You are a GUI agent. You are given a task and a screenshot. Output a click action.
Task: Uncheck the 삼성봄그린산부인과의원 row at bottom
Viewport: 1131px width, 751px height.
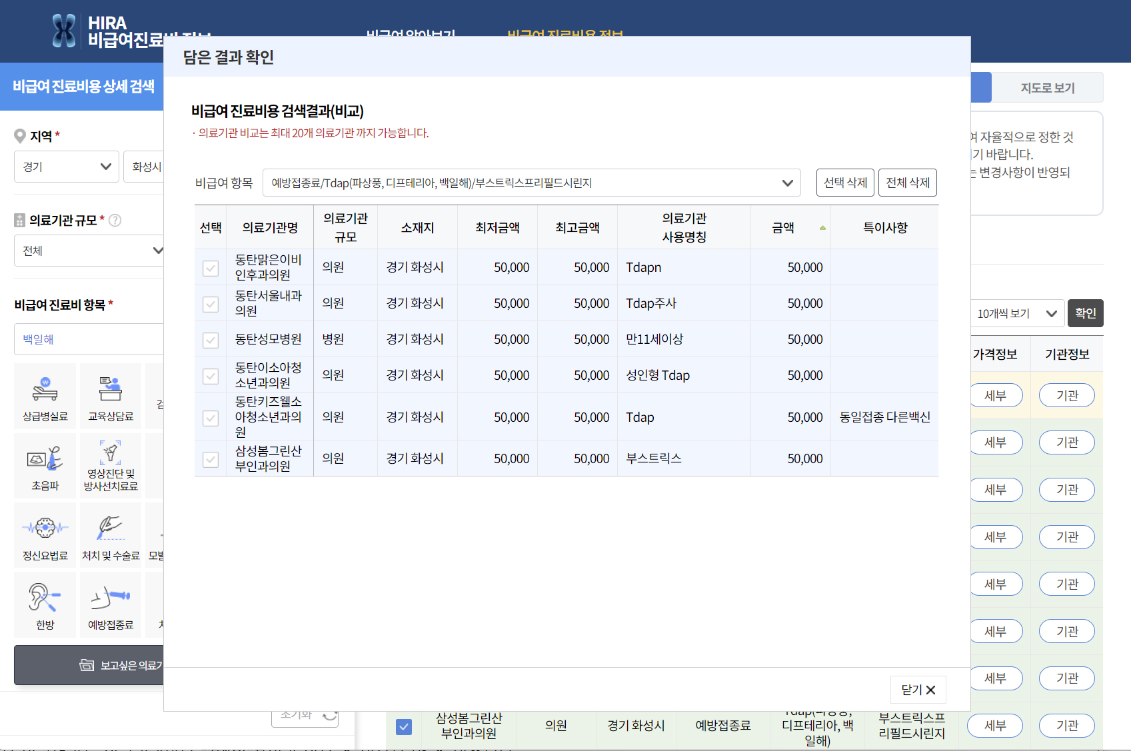tap(403, 726)
